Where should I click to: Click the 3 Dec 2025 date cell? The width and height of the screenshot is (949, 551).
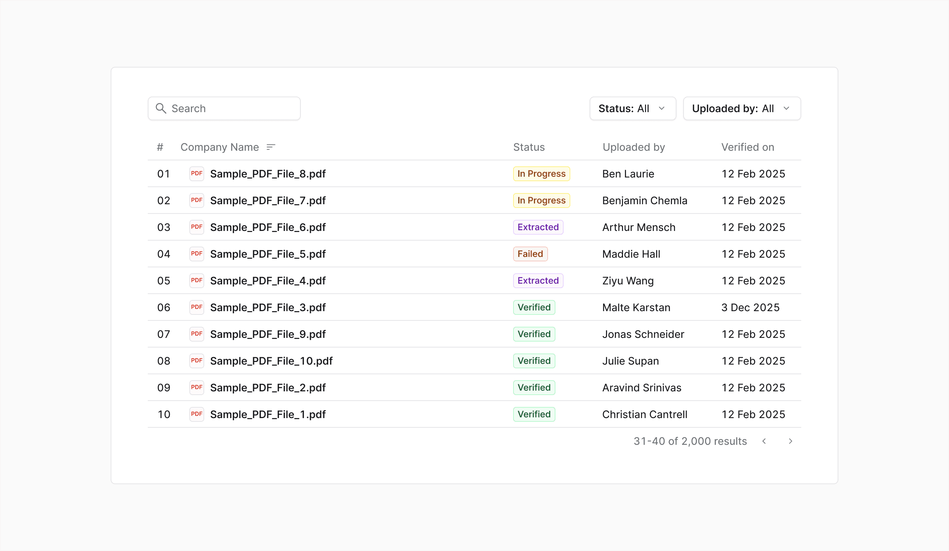pos(750,308)
